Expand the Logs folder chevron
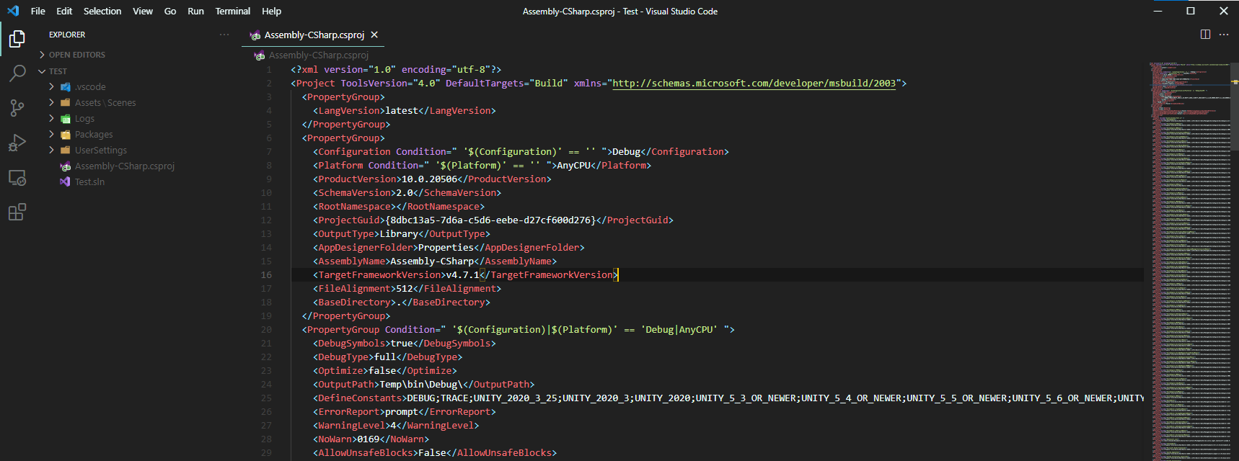The height and width of the screenshot is (461, 1239). (x=51, y=118)
